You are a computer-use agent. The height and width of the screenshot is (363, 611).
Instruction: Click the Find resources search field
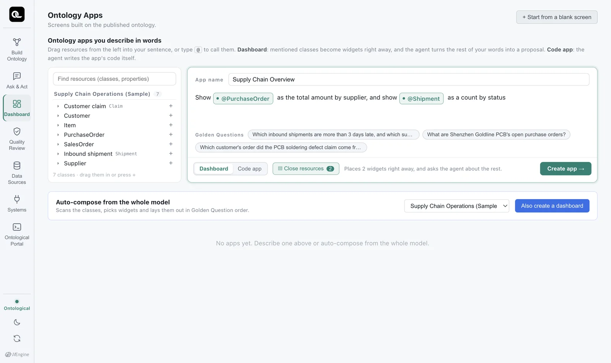tap(115, 79)
